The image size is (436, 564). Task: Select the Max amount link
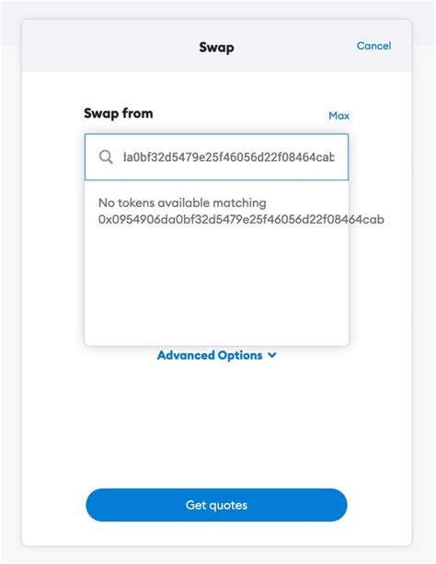pyautogui.click(x=338, y=115)
